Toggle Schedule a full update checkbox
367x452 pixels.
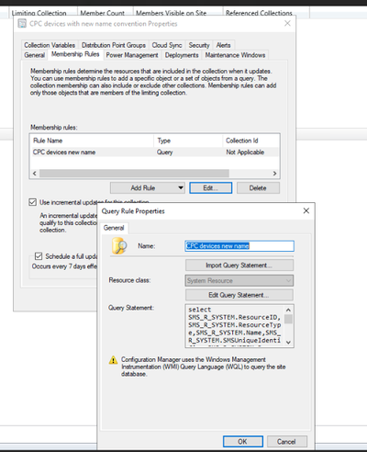[39, 256]
